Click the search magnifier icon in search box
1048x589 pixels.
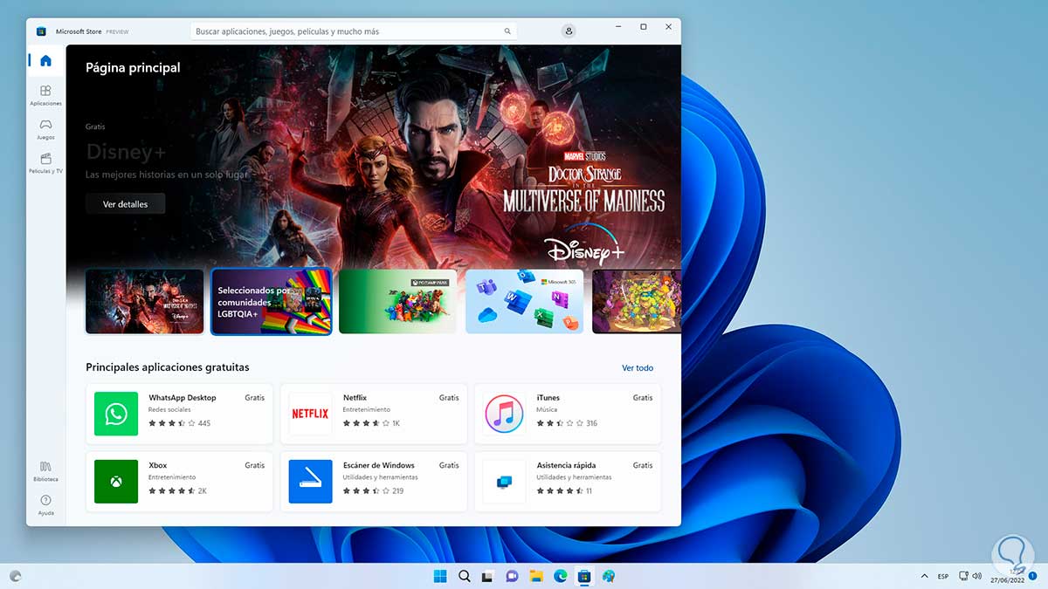point(507,31)
